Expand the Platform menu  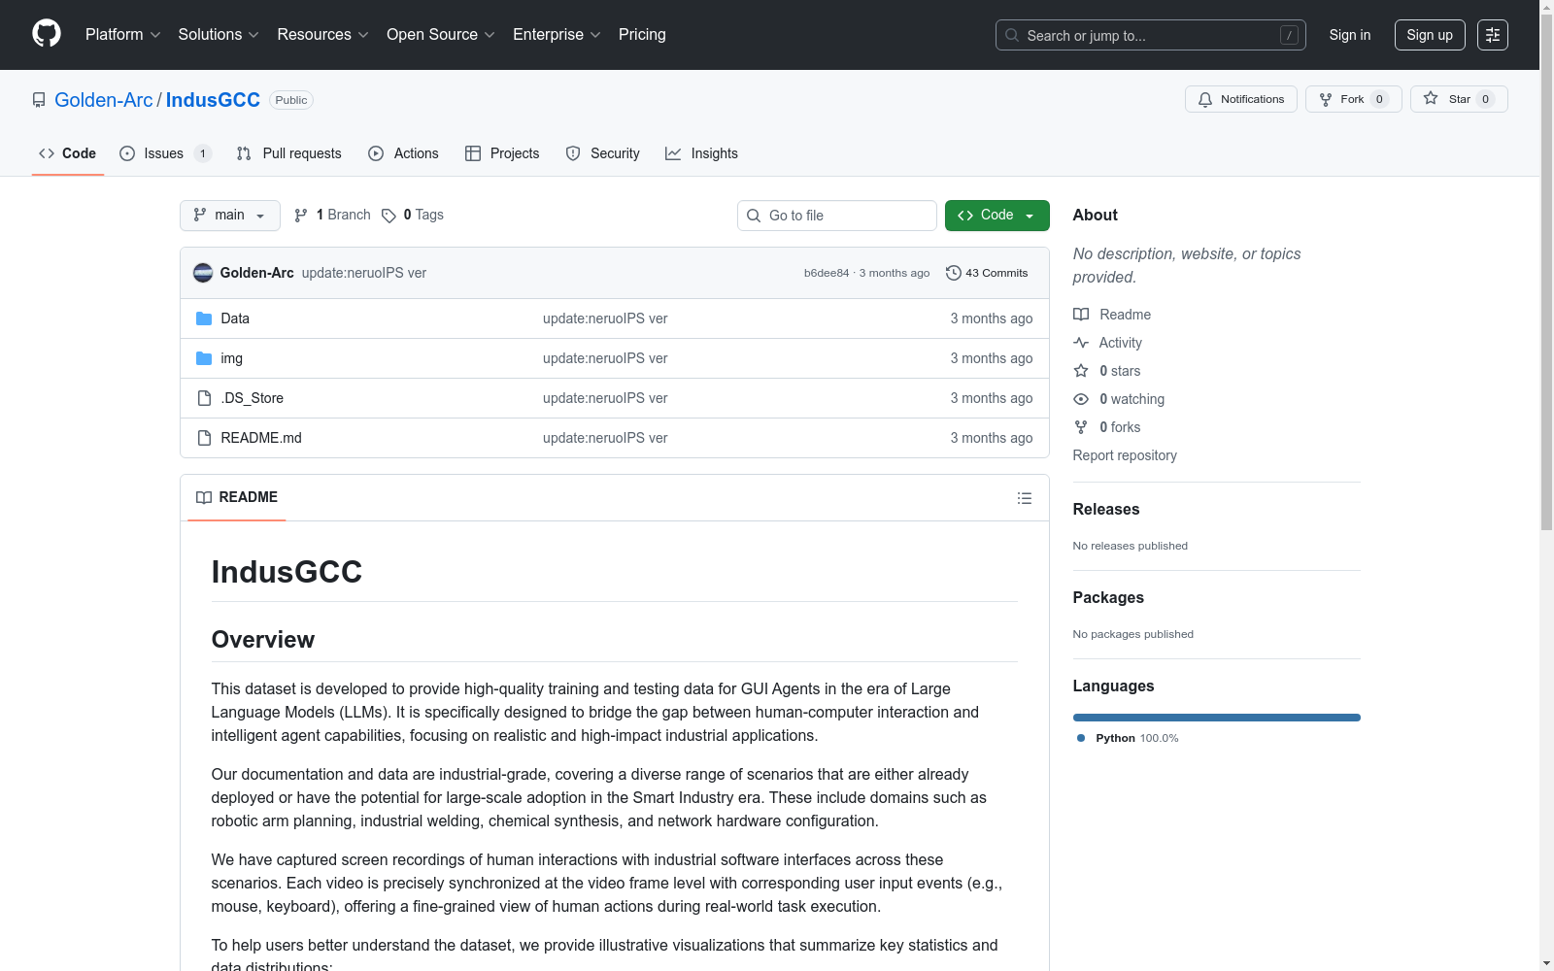tap(122, 35)
